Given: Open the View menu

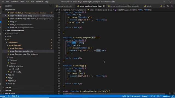Looking at the screenshot, I should 22,2.
